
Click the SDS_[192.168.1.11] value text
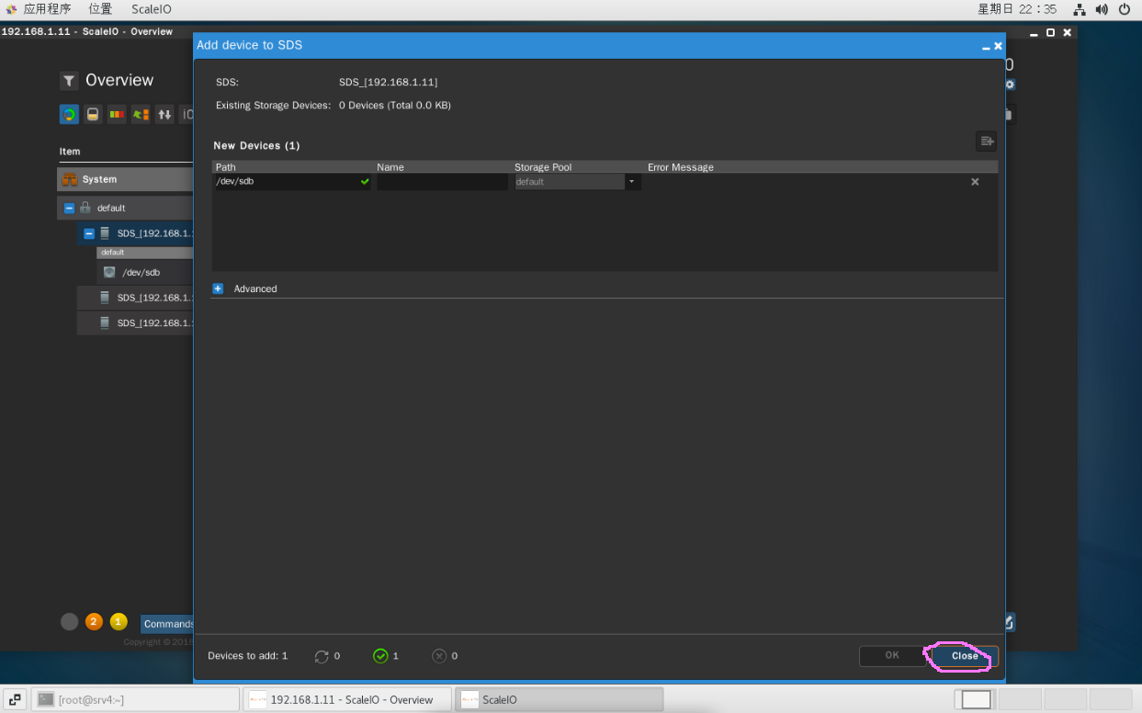(388, 83)
